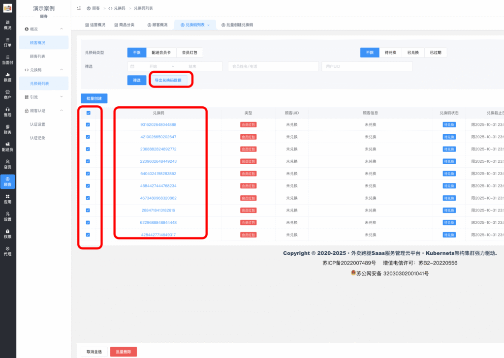The width and height of the screenshot is (504, 358).
Task: Untick the checkbox for code 9316202648044888
Action: pos(89,124)
